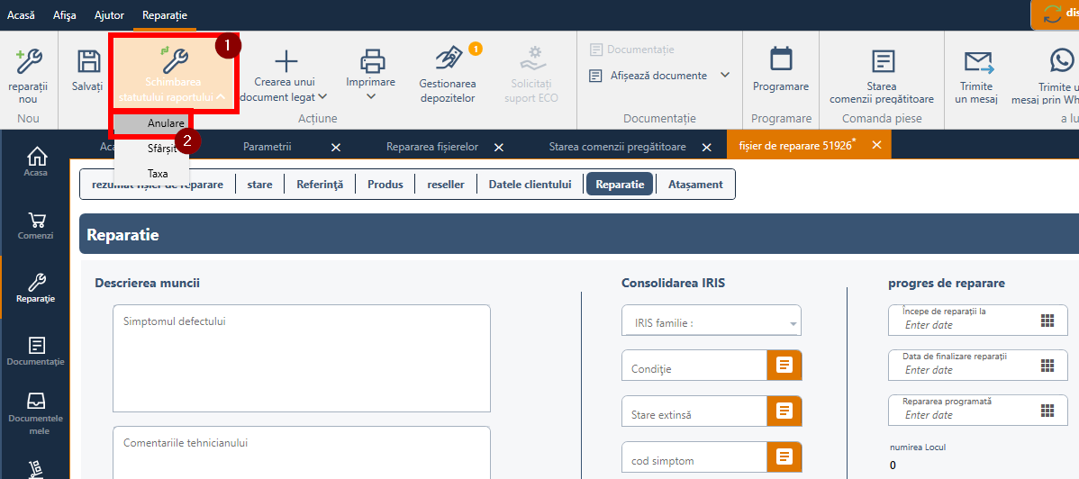Open date picker for 'Data de finalizare reparații'
1079x479 pixels.
tap(1047, 366)
